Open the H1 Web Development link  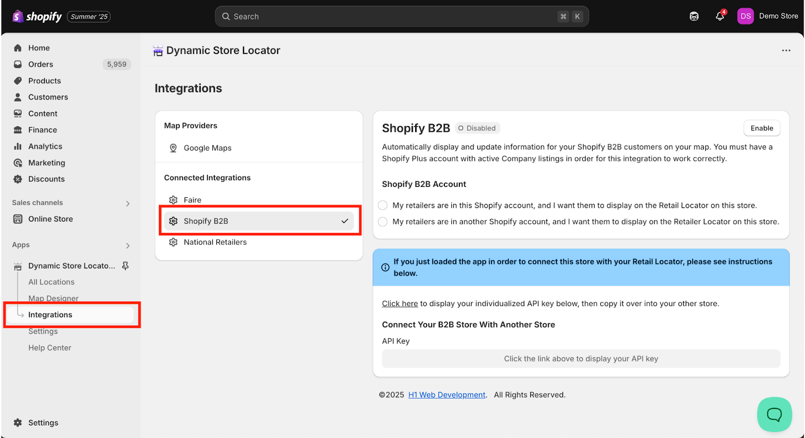pos(447,395)
